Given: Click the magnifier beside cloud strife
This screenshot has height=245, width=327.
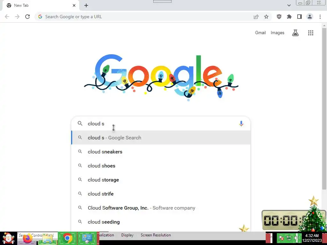Looking at the screenshot, I should (80, 194).
